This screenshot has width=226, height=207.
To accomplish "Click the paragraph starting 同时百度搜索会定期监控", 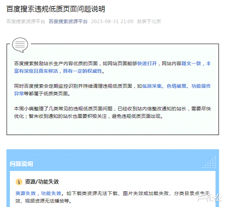I will [x=113, y=90].
